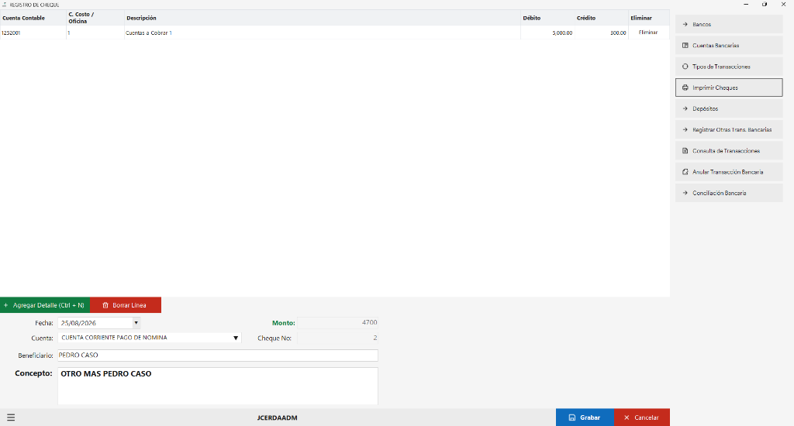Viewport: 794px width, 426px height.
Task: Open Consulta de Transacciones
Action: tap(729, 151)
